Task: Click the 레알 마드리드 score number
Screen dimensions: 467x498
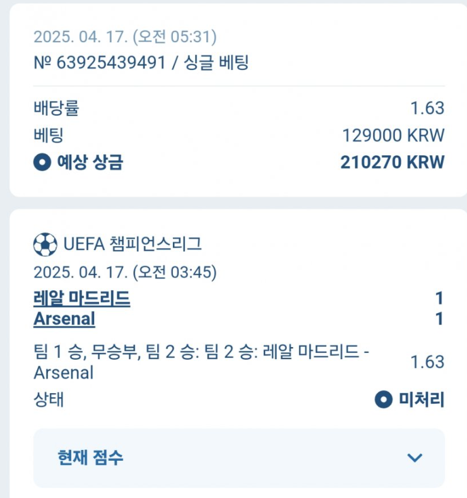Action: [x=439, y=299]
